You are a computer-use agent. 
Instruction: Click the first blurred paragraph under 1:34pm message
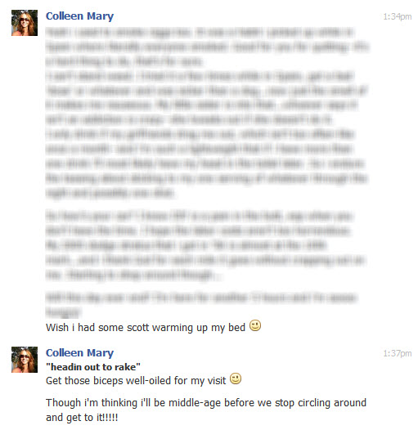207,113
